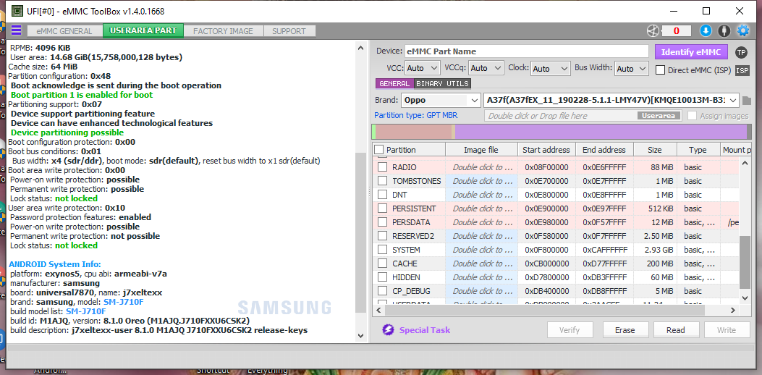
Task: Click the Erase button
Action: pos(625,330)
